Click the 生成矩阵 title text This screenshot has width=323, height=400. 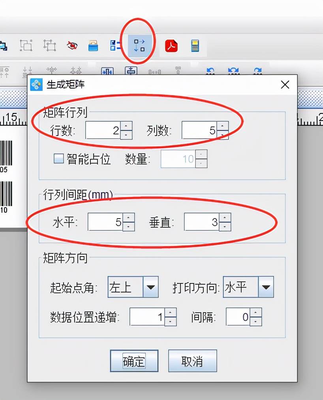66,85
